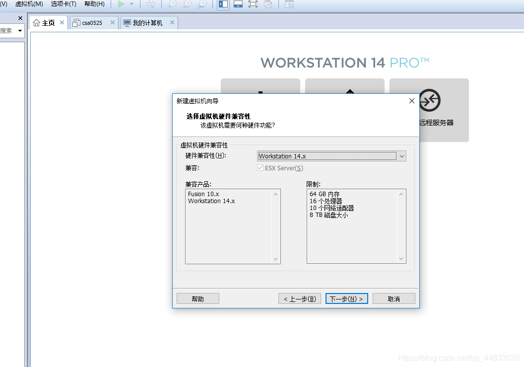524x367 pixels.
Task: Open the power options dropdown arrow
Action: (x=131, y=4)
